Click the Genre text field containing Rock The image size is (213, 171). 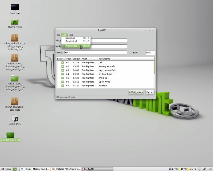(x=96, y=53)
